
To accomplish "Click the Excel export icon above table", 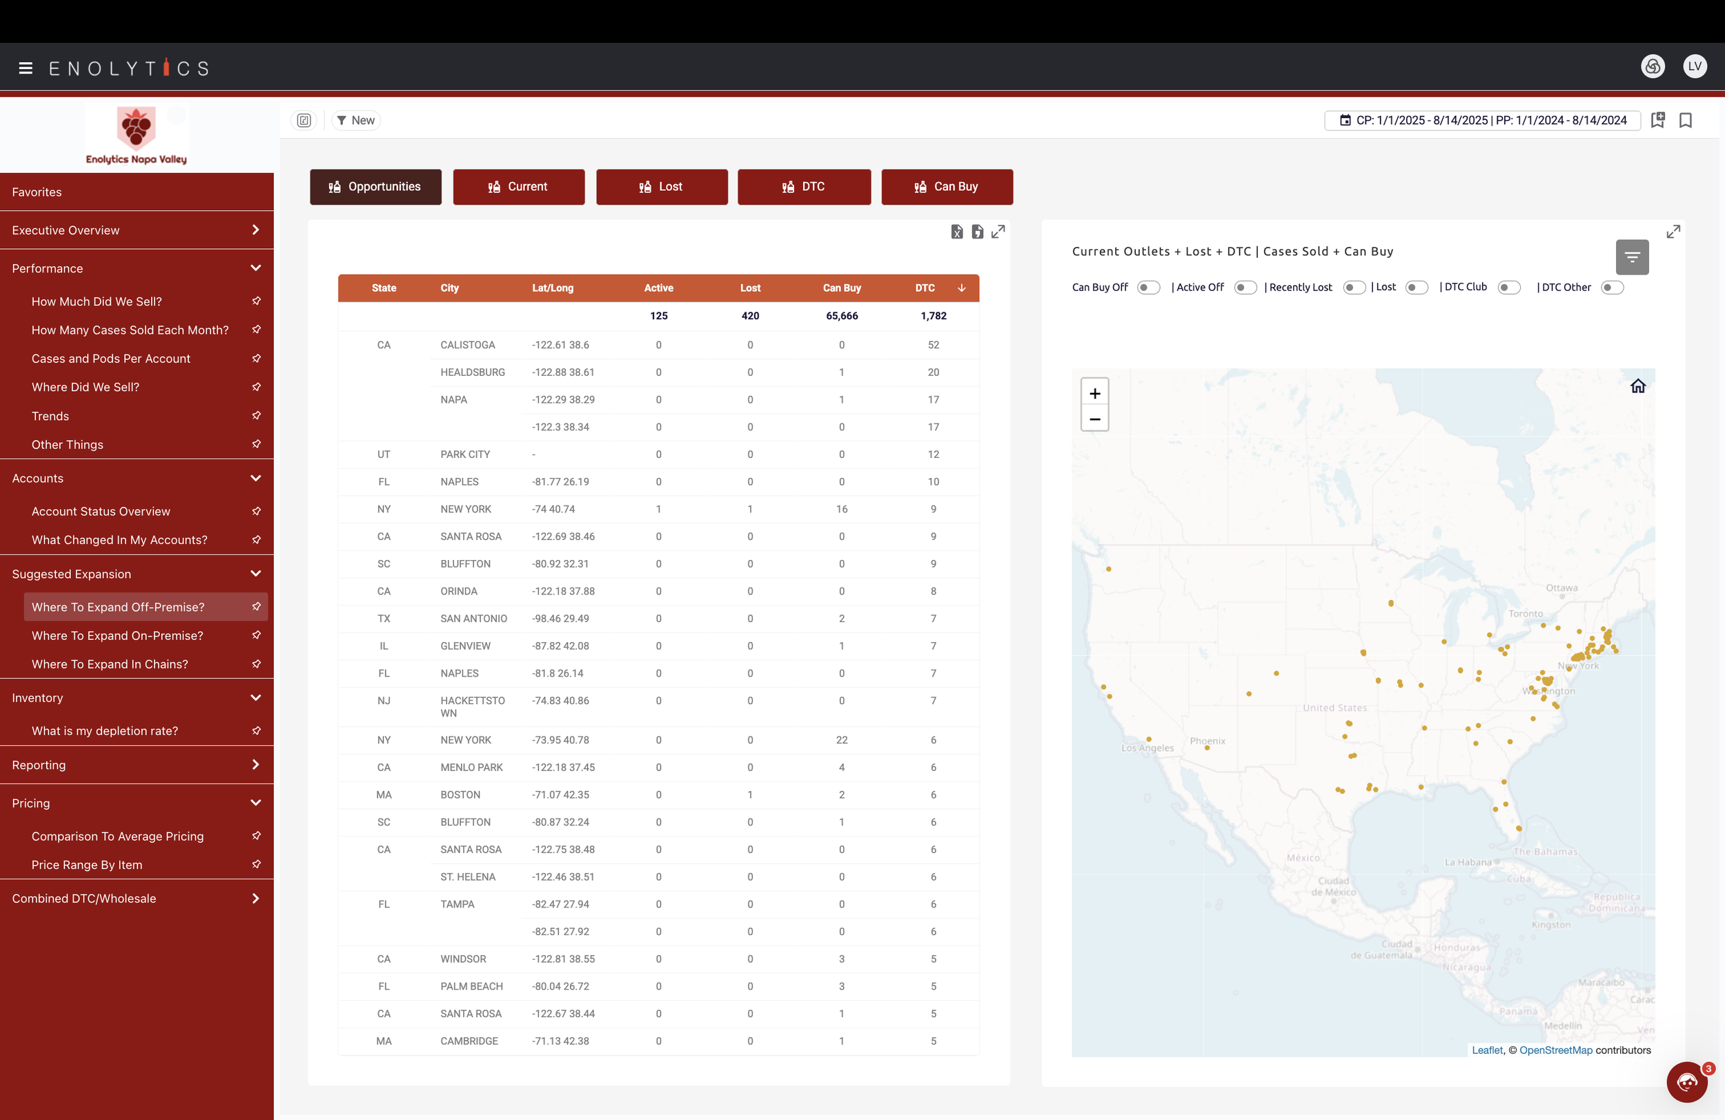I will [x=957, y=232].
